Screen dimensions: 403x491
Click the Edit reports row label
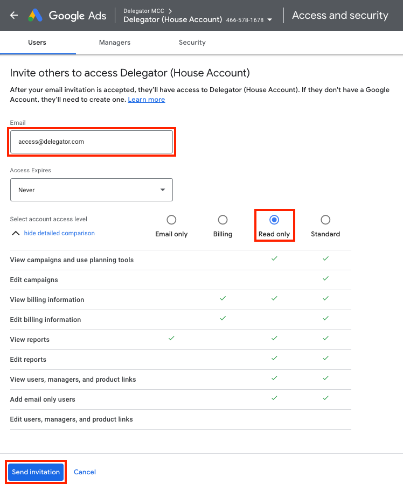(28, 360)
